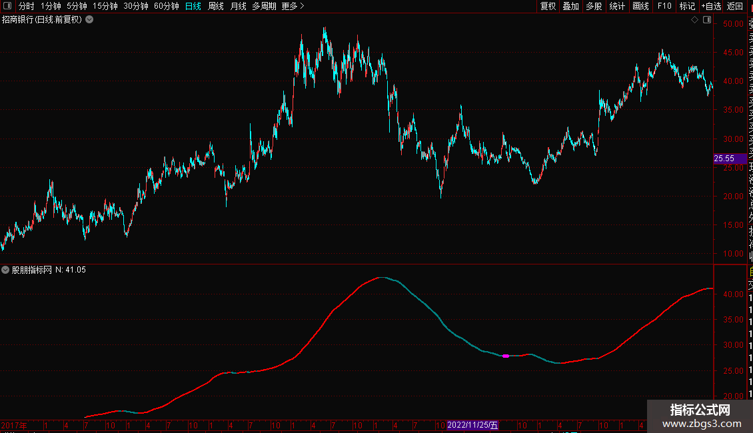The height and width of the screenshot is (433, 753).
Task: Click the 10.00 price axis label
Action: click(733, 253)
